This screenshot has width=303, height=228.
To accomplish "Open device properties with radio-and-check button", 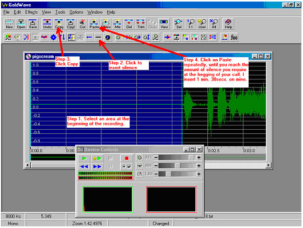I will click(x=126, y=166).
